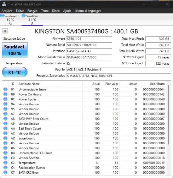Click status icon of ID B5 row
This screenshot has width=173, height=178.
tap(5, 143)
